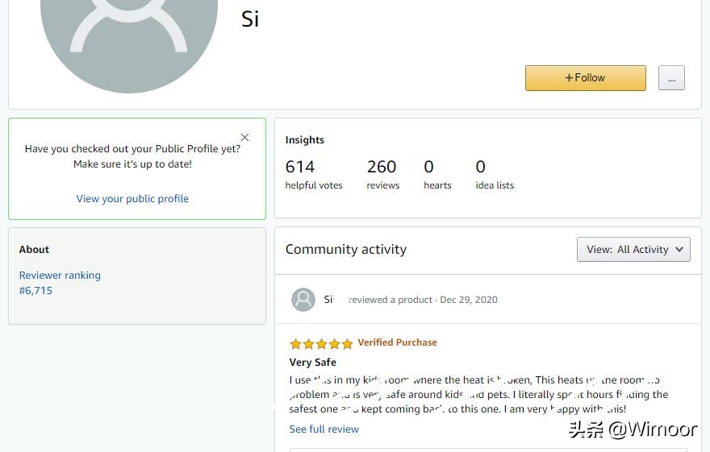Click the small reviewer avatar icon
Image resolution: width=710 pixels, height=452 pixels.
point(303,300)
